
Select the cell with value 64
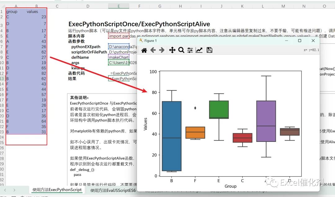pyautogui.click(x=37, y=121)
